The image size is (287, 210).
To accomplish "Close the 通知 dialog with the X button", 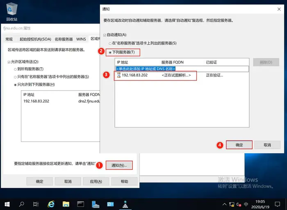I will point(279,9).
